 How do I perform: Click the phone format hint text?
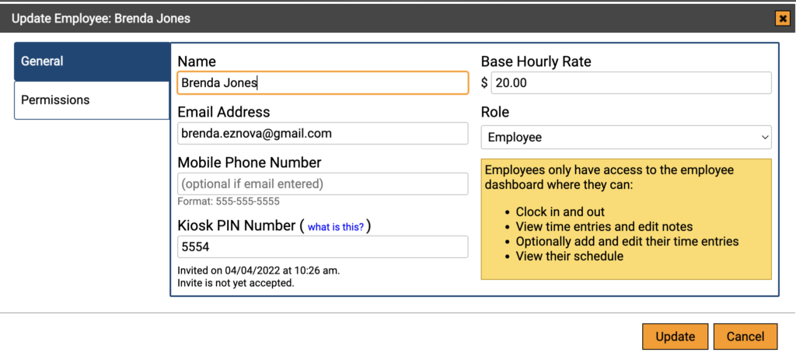point(229,201)
